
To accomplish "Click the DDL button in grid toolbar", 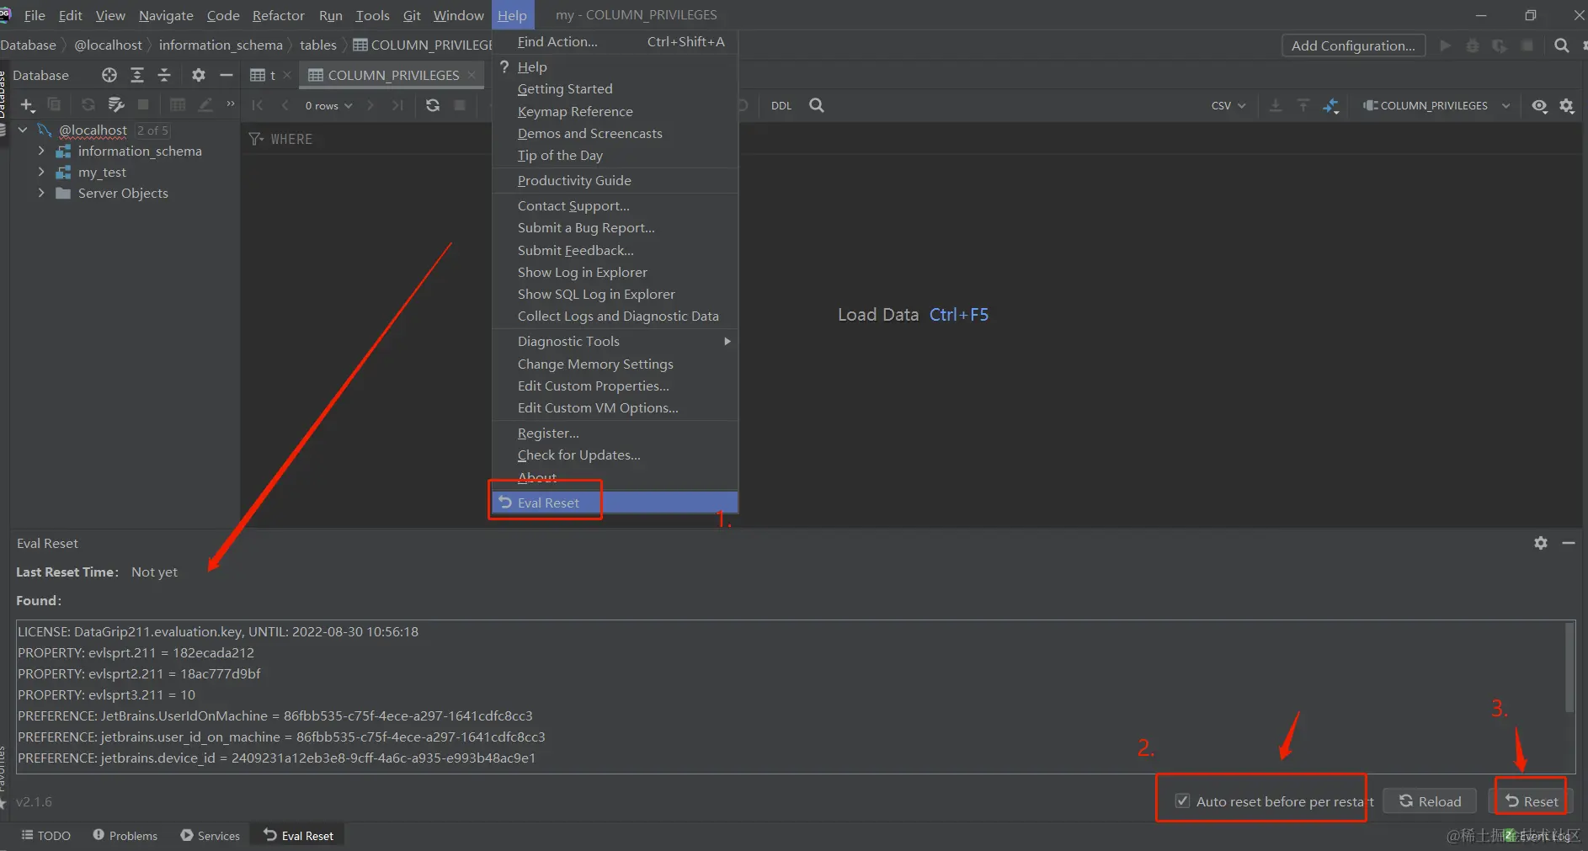I will click(x=781, y=106).
